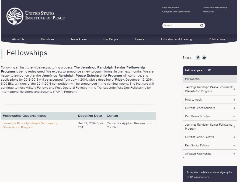Click arrow beside Affiliated Fellowships
The image size is (240, 182).
[x=234, y=154]
